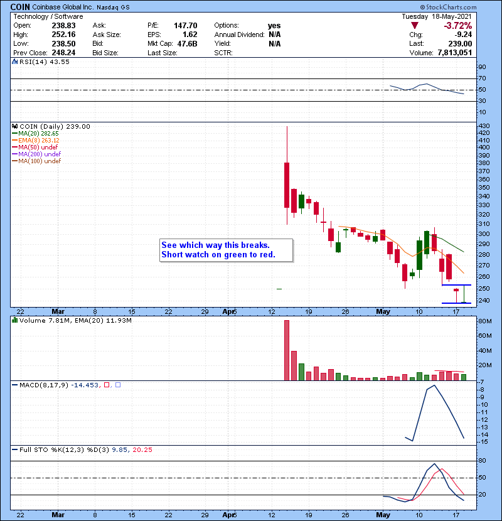Click the SCTR label
Screen dimensions: 502x521
coord(223,53)
